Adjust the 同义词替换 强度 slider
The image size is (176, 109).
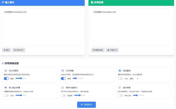tap(21, 78)
